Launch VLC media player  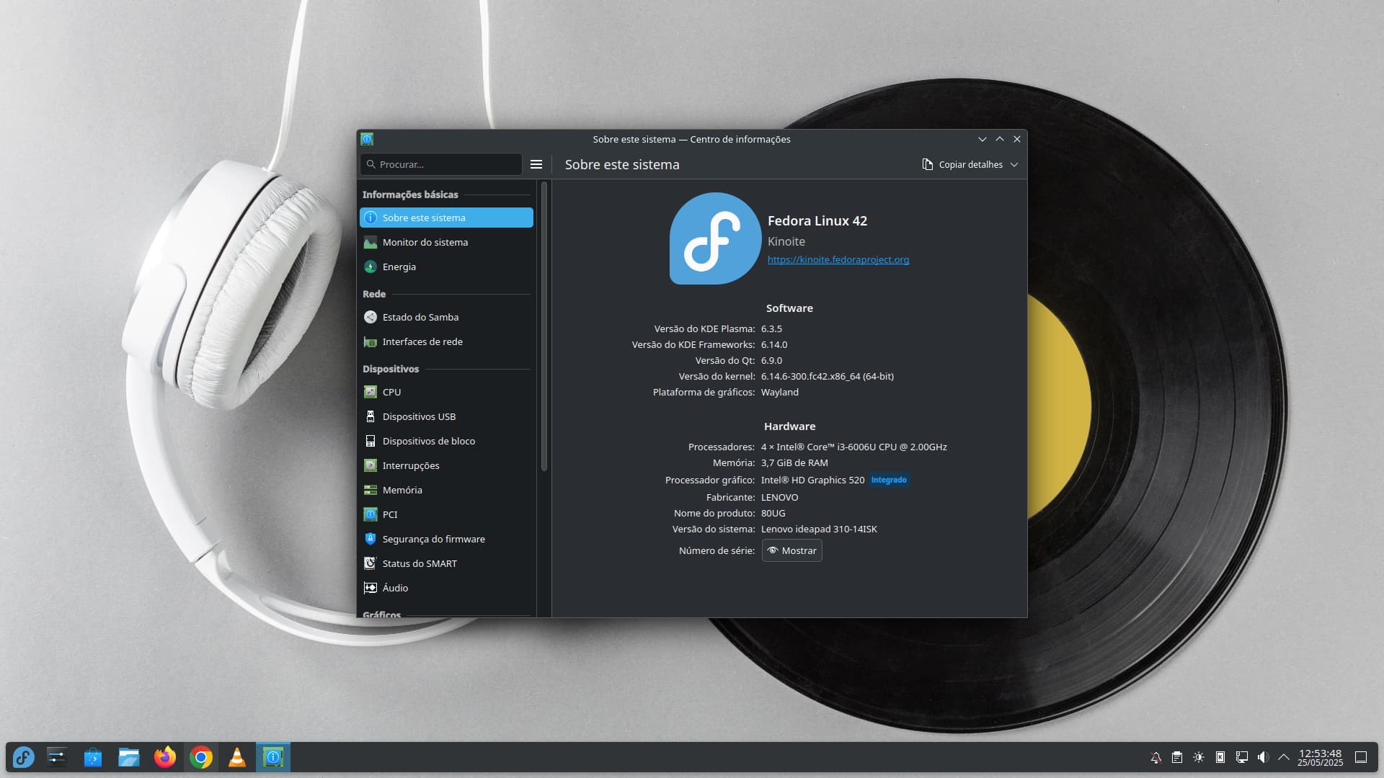coord(237,757)
